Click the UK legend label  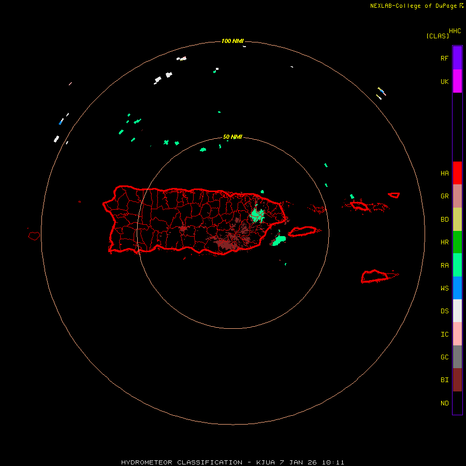[x=444, y=81]
